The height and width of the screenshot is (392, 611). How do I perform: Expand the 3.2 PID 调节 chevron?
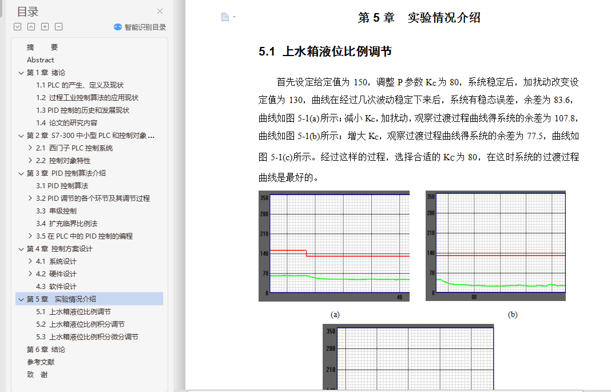[x=30, y=198]
